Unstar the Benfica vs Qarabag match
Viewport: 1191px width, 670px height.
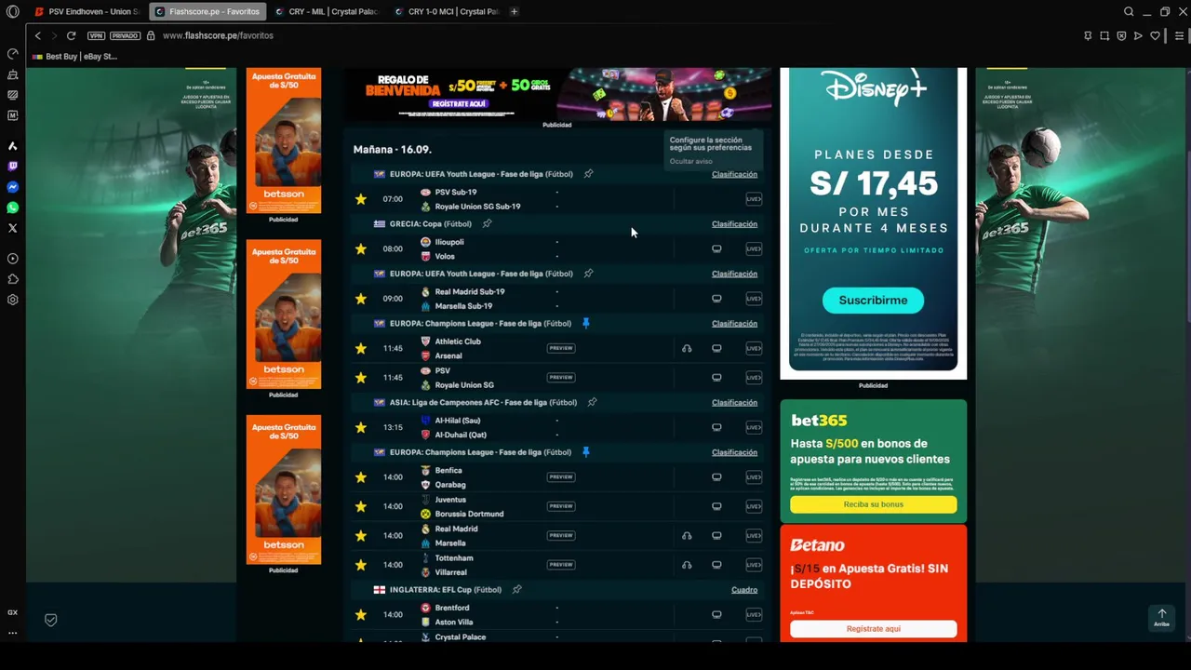(361, 477)
